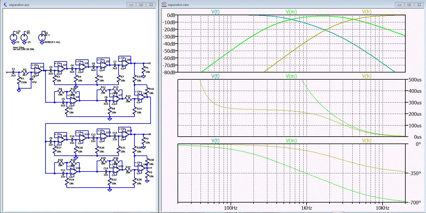Click resistor R1 valued 220k

click(19, 81)
